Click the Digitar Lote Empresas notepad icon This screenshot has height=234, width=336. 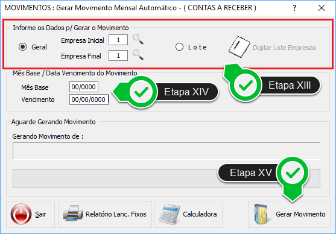pyautogui.click(x=239, y=47)
